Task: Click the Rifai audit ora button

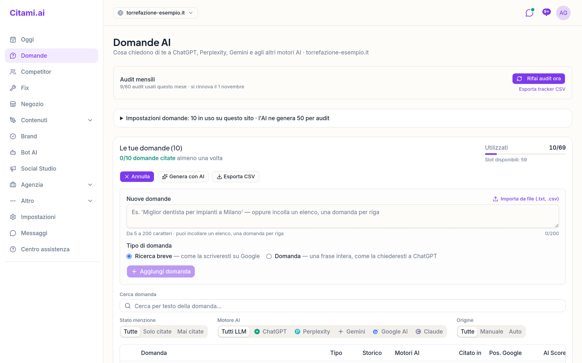Action: point(539,79)
